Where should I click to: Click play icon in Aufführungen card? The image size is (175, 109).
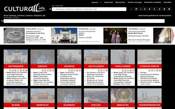coord(16,70)
